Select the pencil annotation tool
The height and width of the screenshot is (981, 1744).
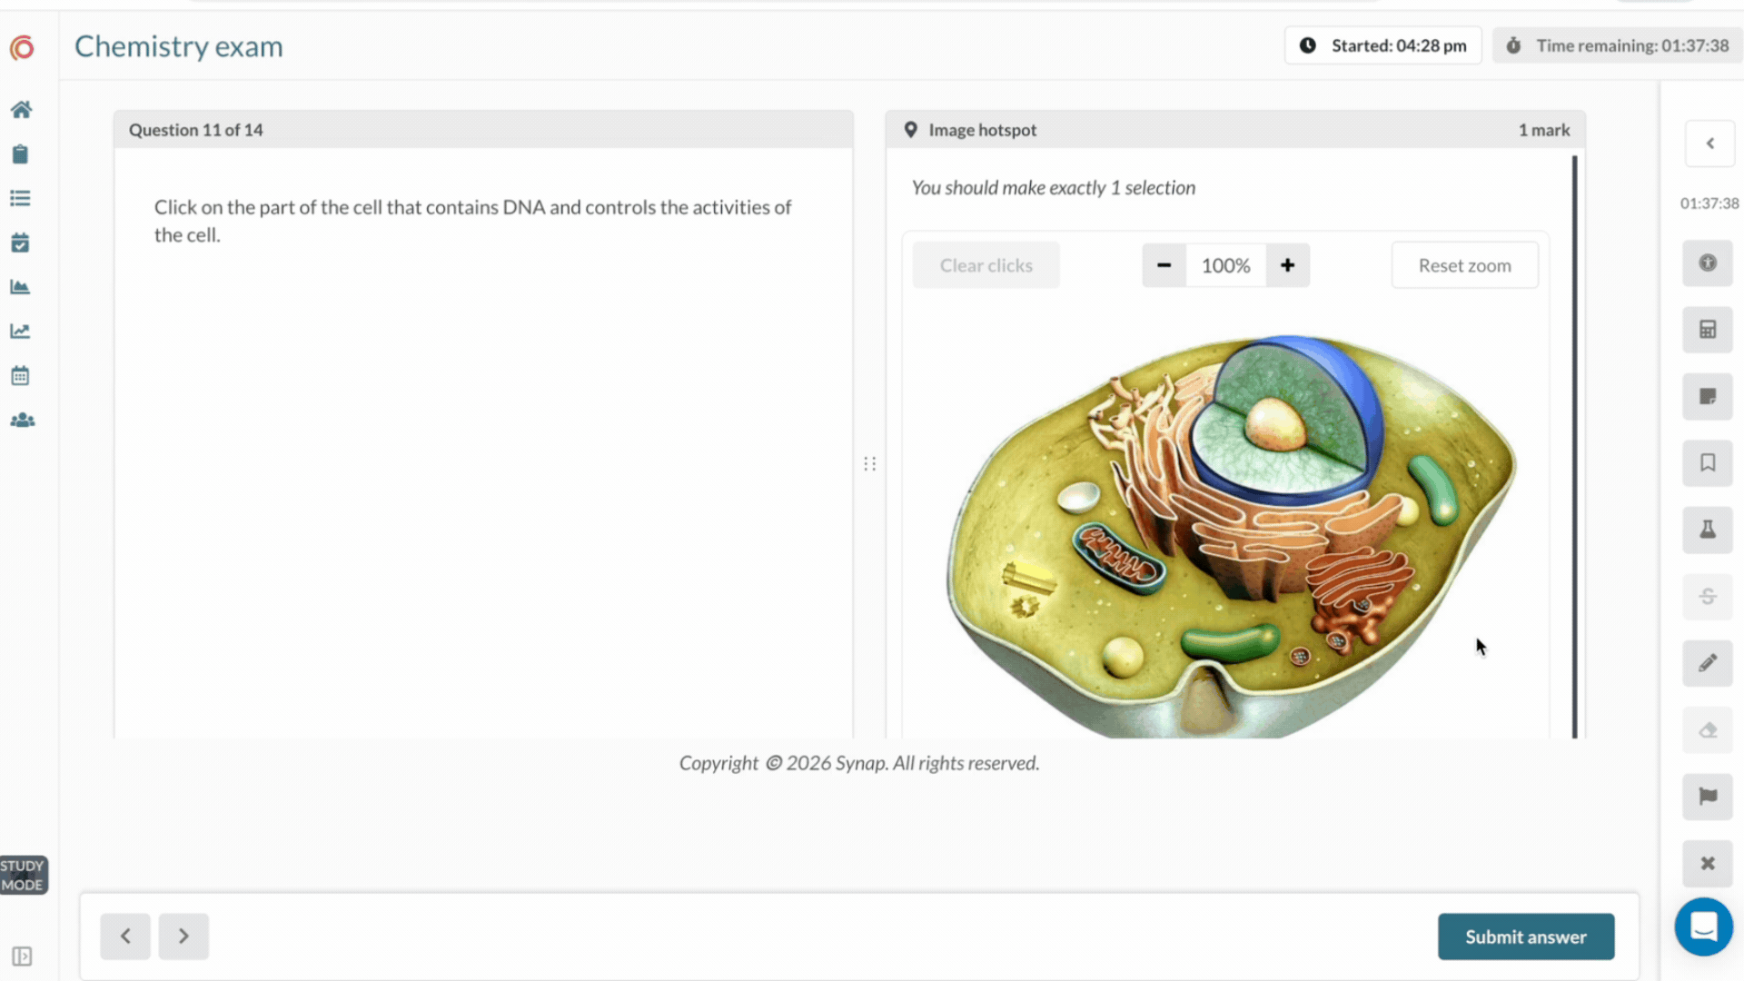tap(1708, 663)
